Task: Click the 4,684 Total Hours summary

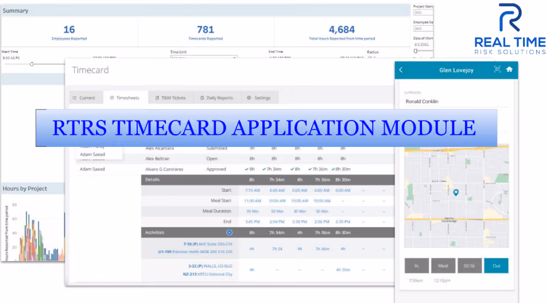Action: click(x=342, y=32)
